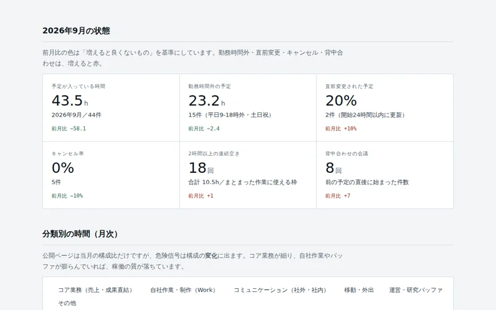Viewport: 496px width, 310px height.
Task: Click the 5件 count under キャンセル率
Action: point(56,182)
